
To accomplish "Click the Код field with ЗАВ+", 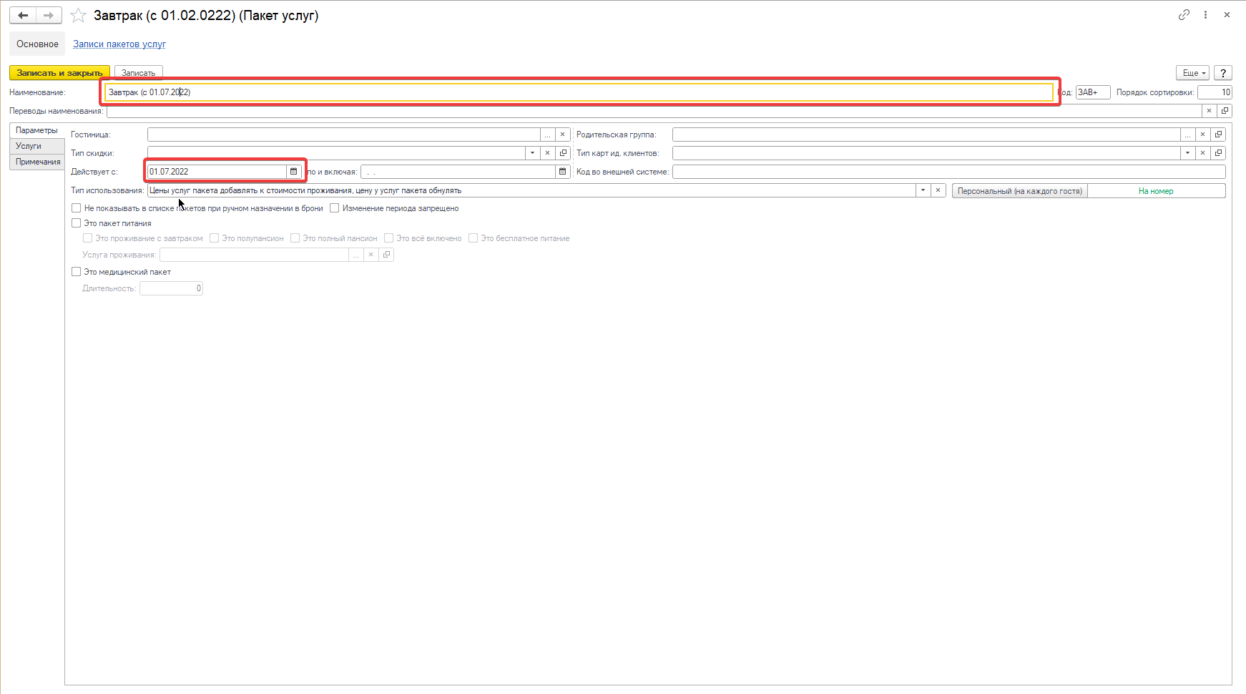I will [x=1092, y=92].
